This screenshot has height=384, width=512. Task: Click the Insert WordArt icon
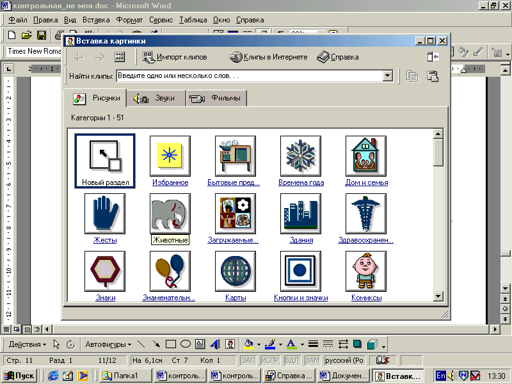click(215, 344)
